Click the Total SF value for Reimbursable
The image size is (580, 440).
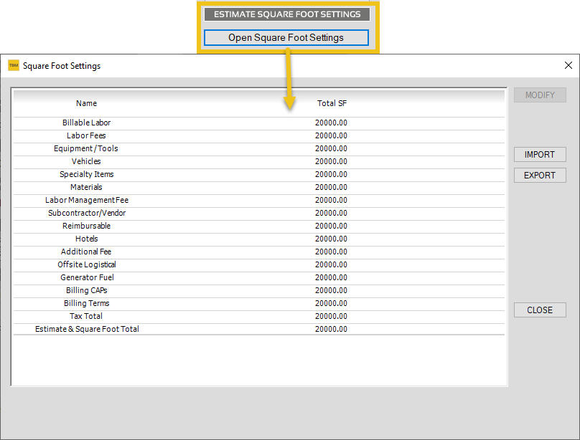331,226
